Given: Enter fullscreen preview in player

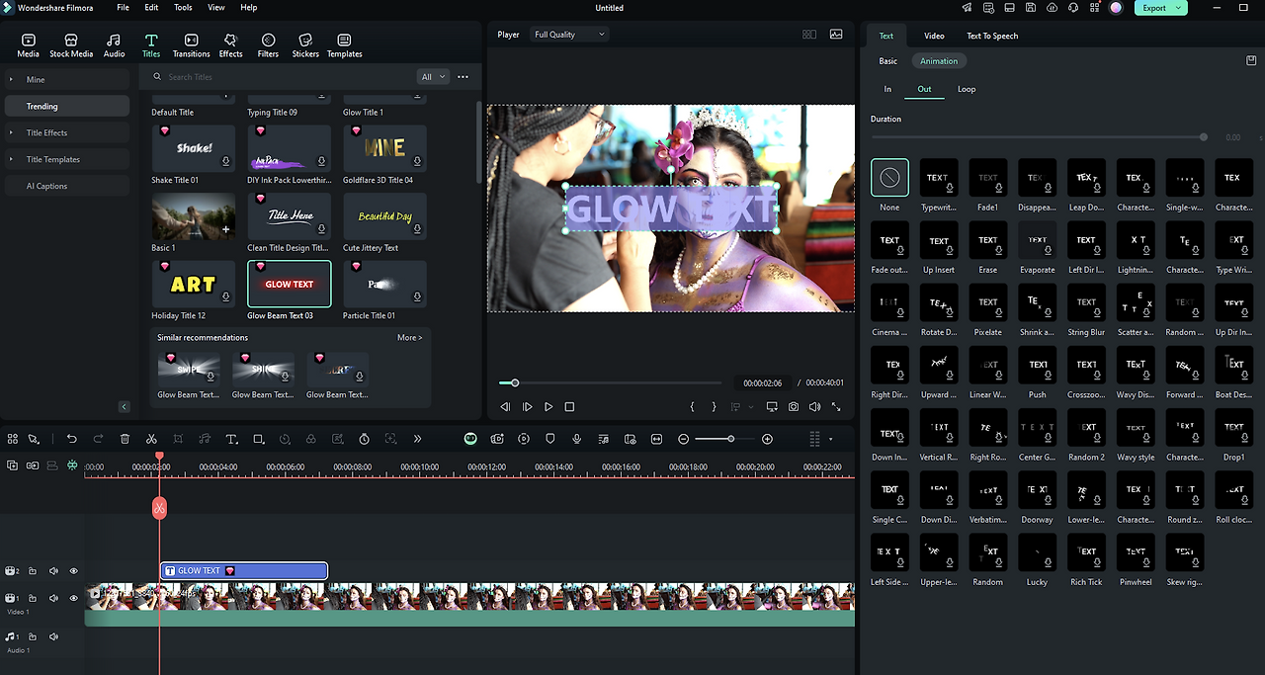Looking at the screenshot, I should (x=836, y=407).
